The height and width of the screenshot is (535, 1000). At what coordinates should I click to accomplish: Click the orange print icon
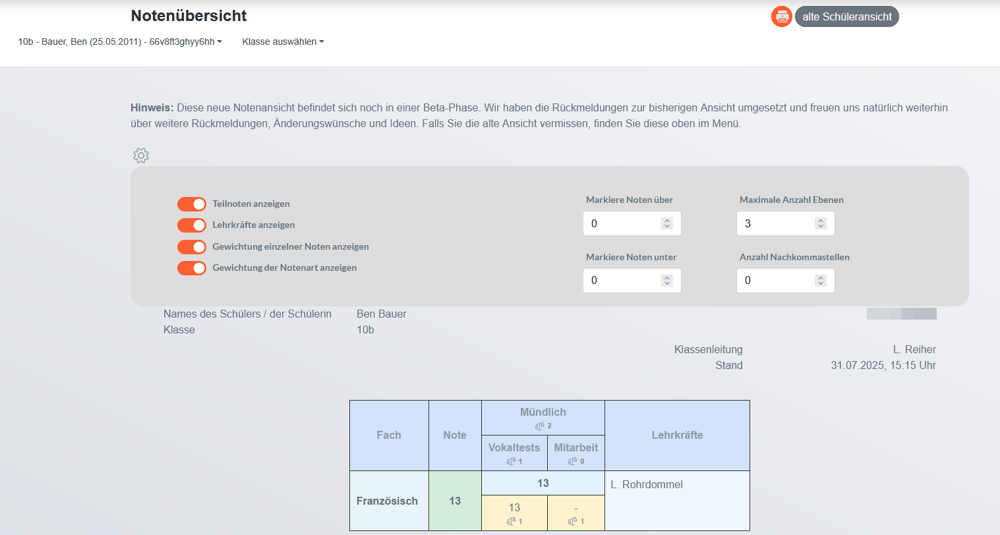(x=782, y=16)
